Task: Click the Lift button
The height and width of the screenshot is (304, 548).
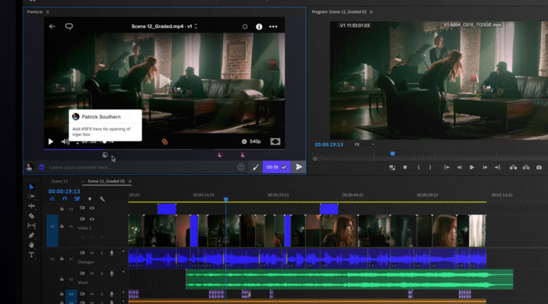Action: click(513, 167)
